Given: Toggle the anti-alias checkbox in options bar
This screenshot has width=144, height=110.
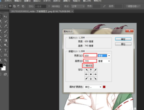Looking at the screenshot, I should tap(49, 7).
